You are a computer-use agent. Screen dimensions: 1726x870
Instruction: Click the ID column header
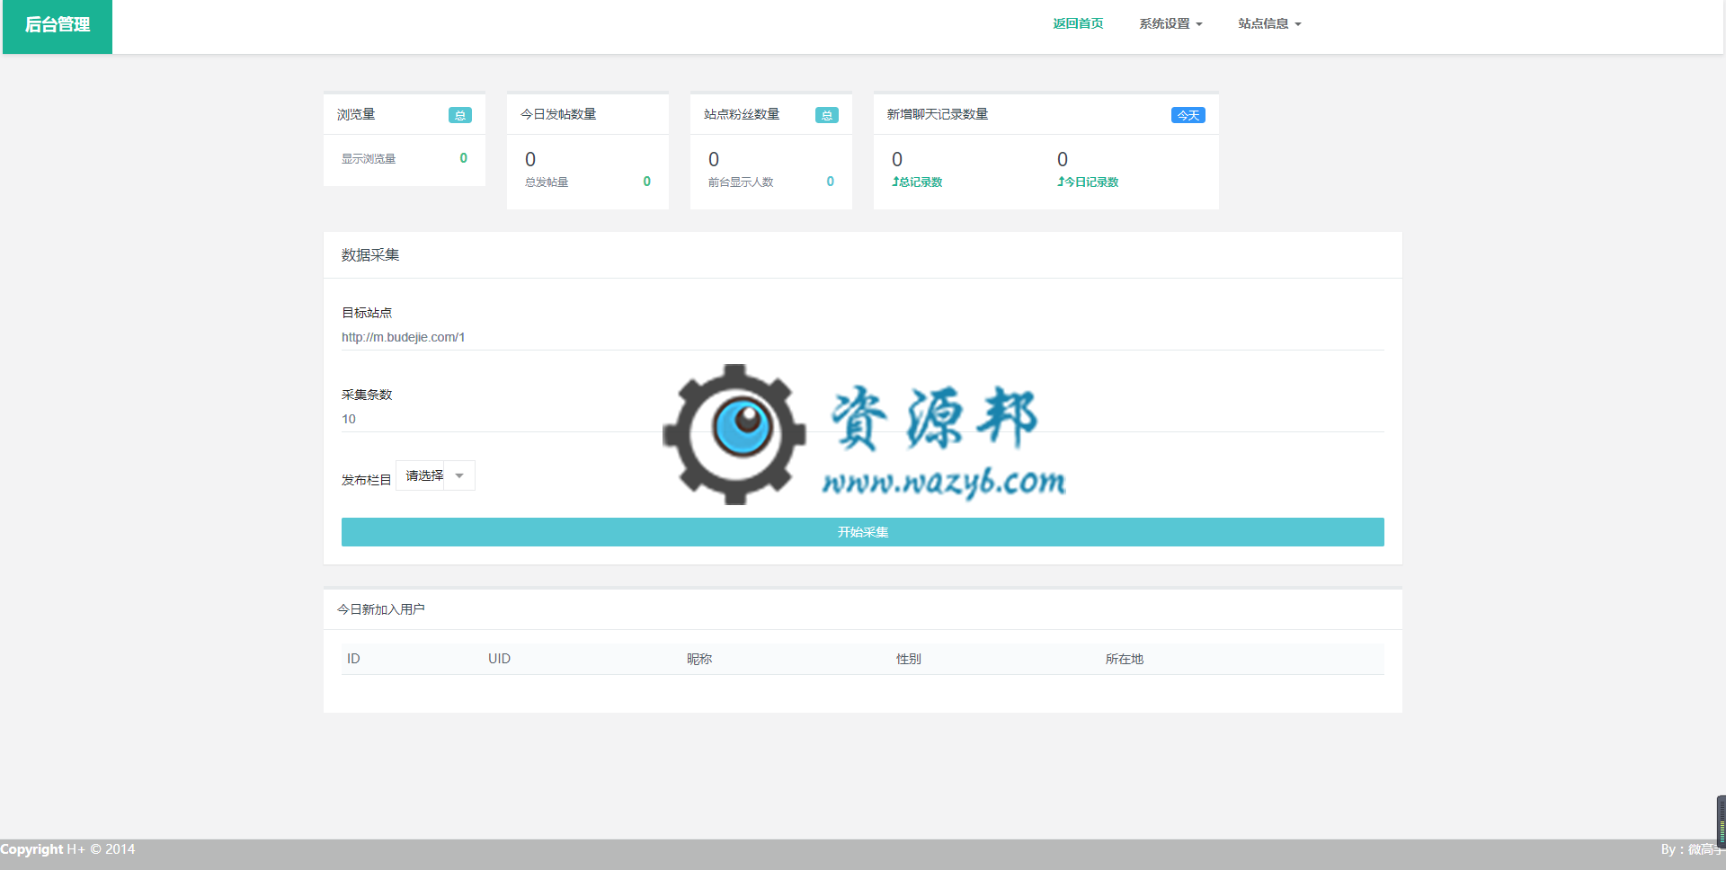[353, 659]
